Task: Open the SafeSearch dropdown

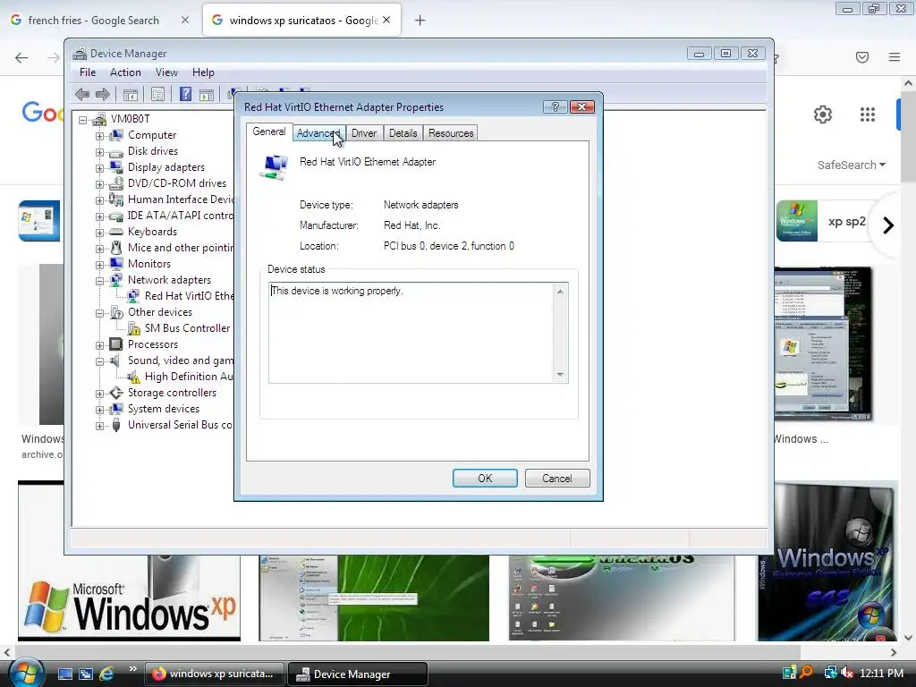Action: click(x=852, y=165)
